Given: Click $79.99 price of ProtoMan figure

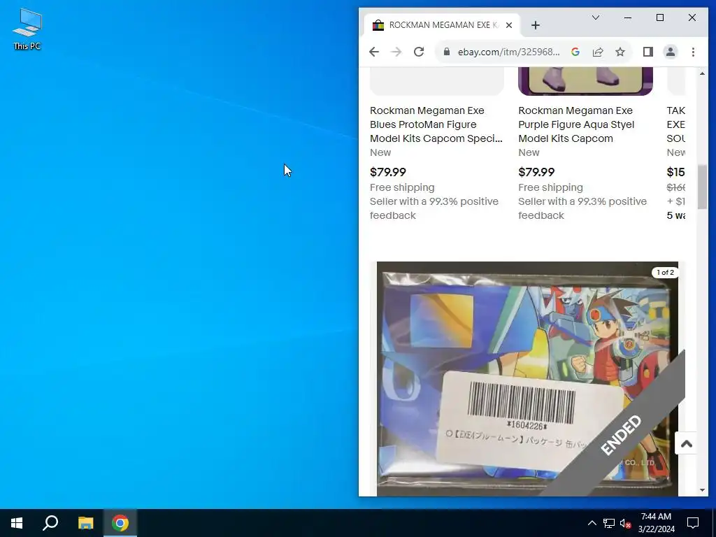Looking at the screenshot, I should [387, 172].
